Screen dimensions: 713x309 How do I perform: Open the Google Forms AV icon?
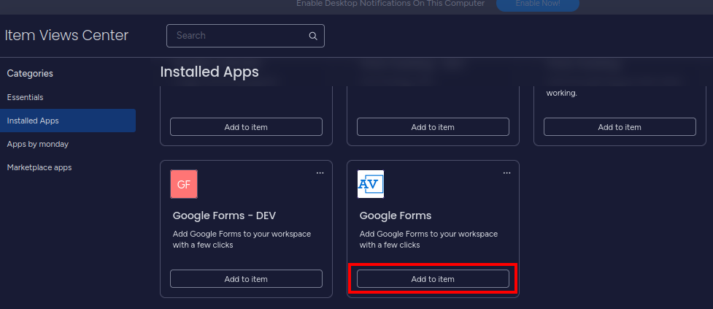tap(371, 184)
